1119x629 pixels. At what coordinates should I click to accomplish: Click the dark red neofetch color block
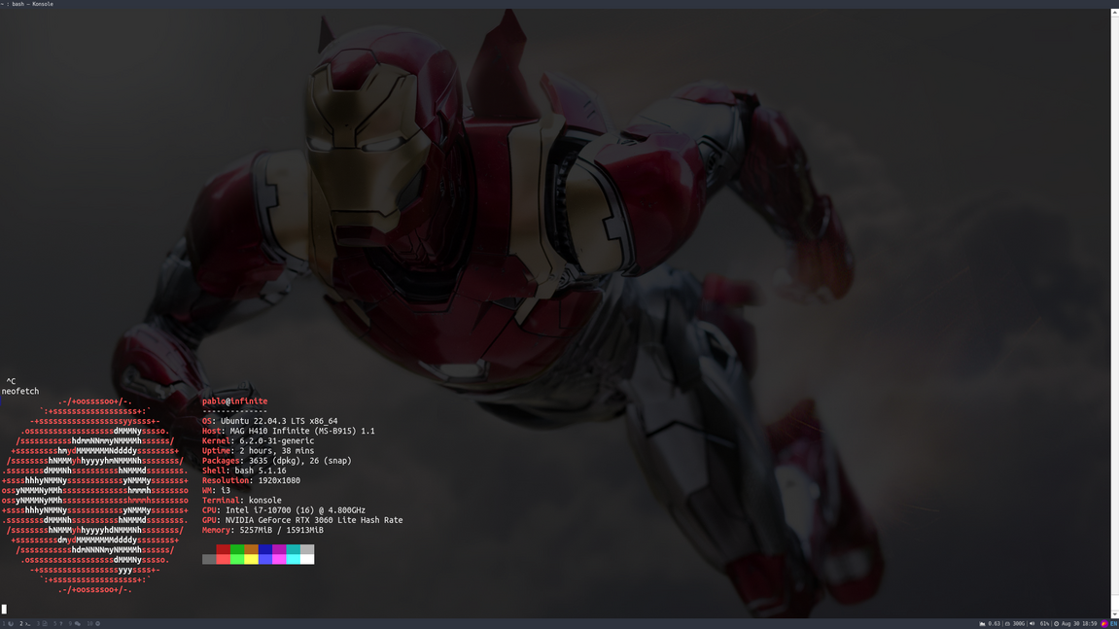click(224, 549)
